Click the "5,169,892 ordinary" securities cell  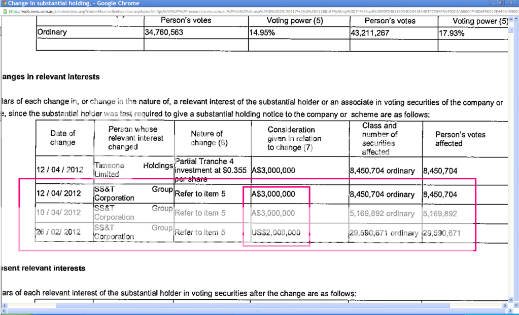(383, 214)
